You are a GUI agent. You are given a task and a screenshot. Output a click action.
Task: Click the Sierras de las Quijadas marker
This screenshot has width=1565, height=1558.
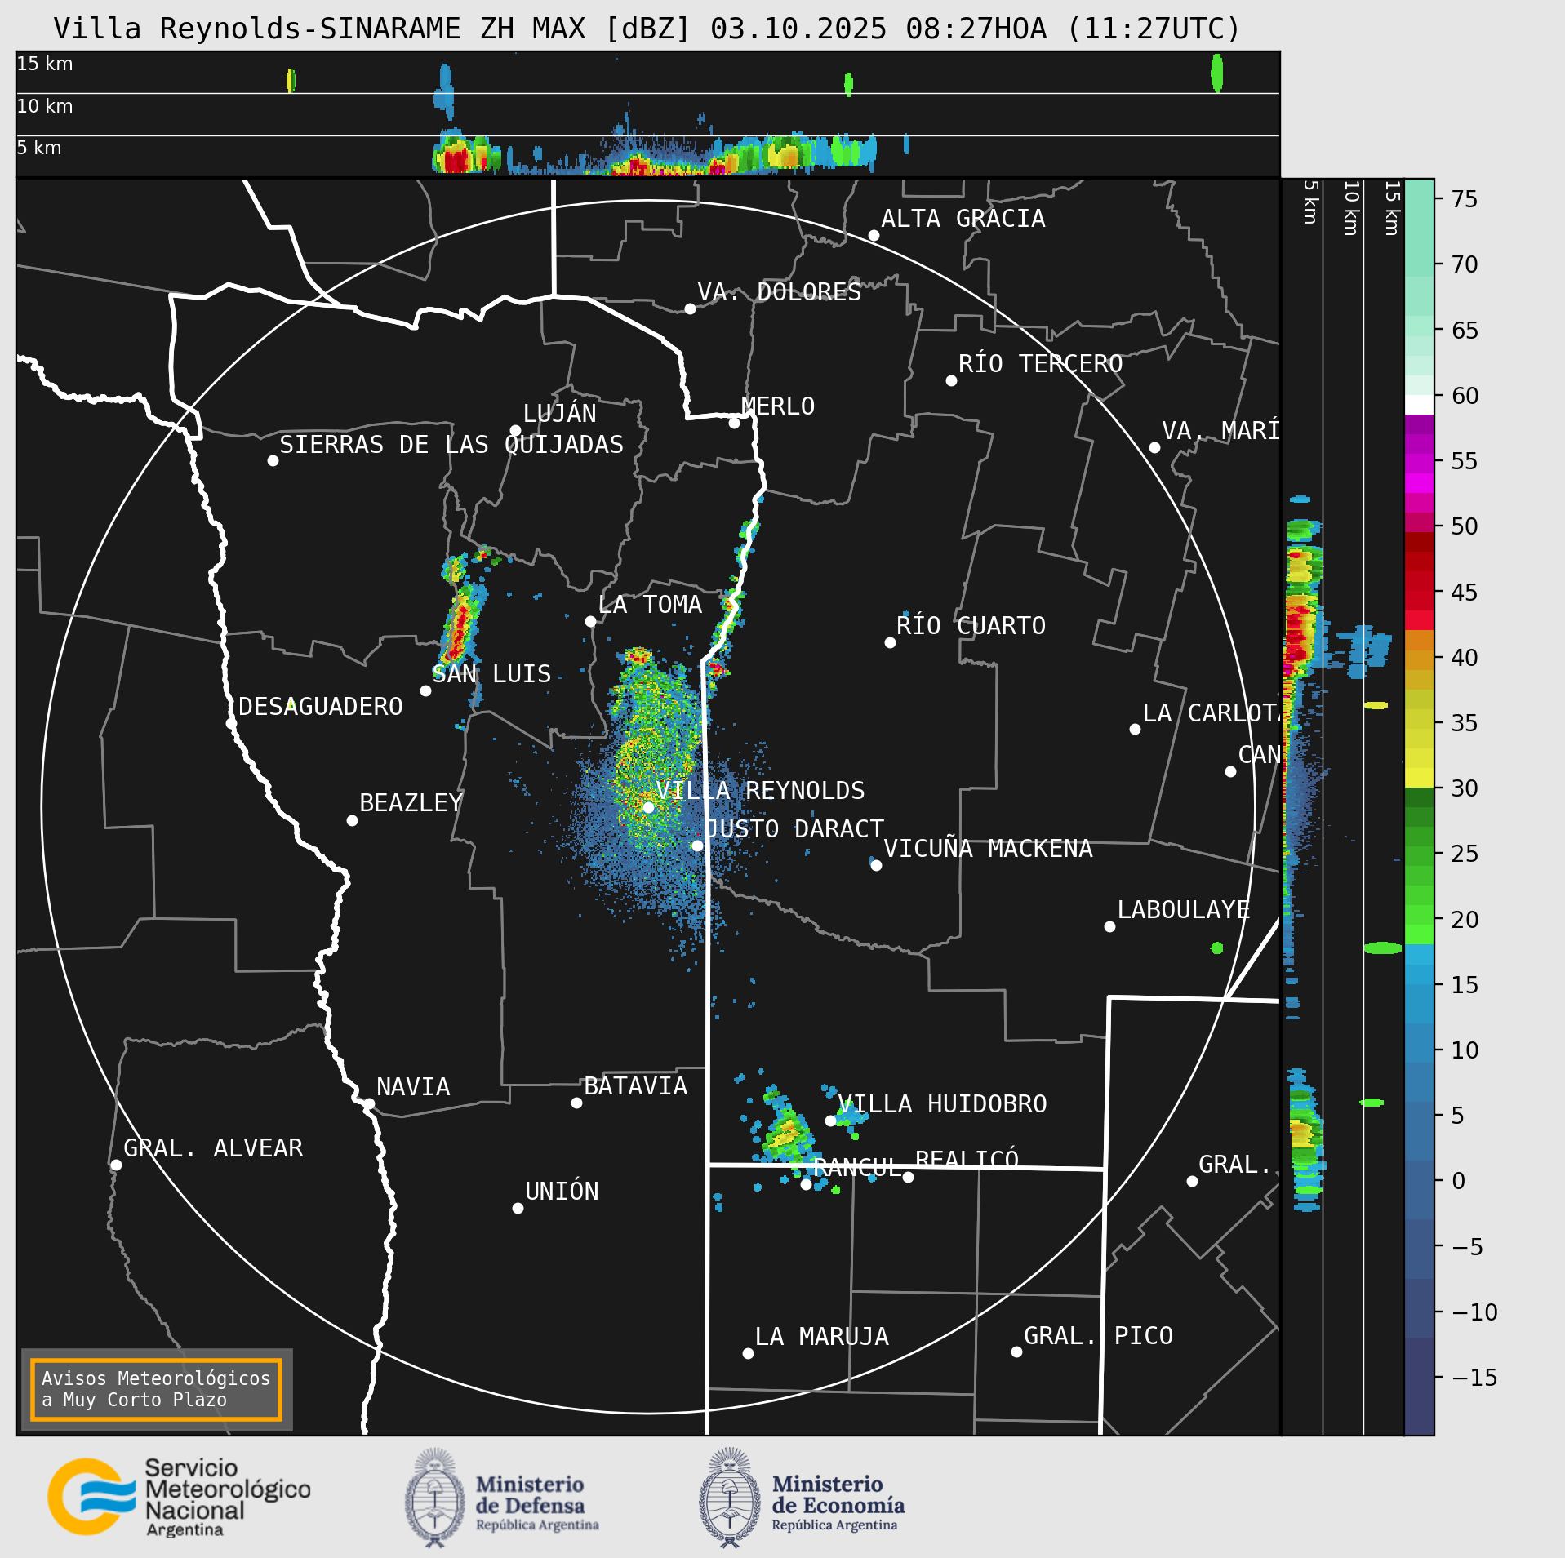coord(273,460)
